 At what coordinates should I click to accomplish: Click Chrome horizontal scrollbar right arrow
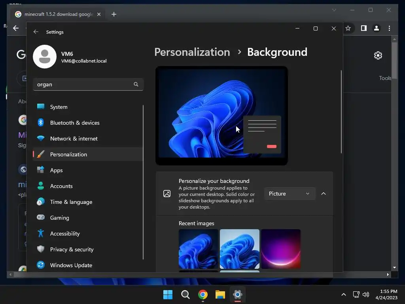(x=388, y=275)
